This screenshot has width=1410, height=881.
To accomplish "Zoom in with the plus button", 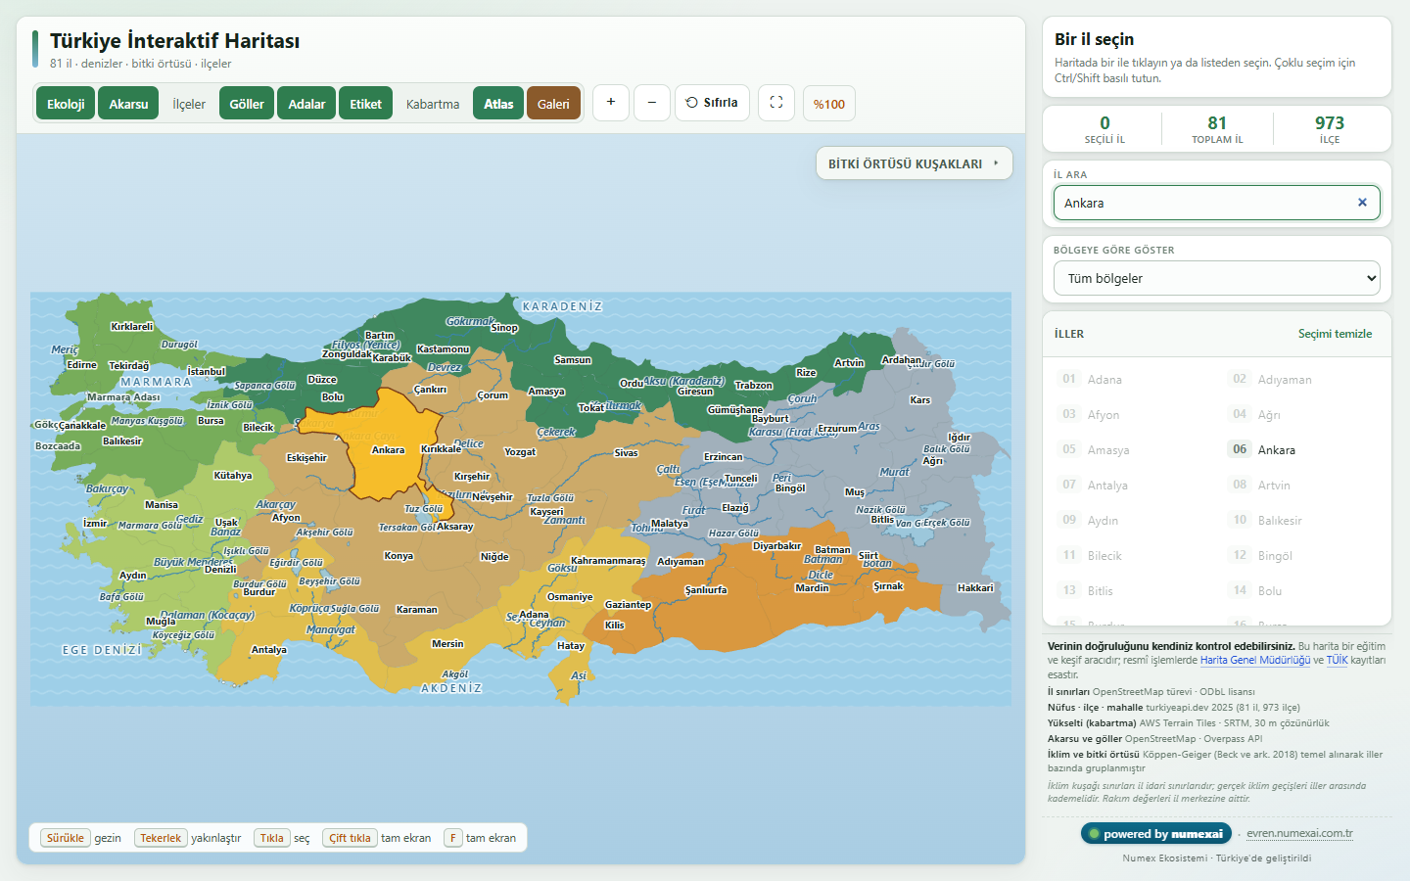I will coord(611,103).
